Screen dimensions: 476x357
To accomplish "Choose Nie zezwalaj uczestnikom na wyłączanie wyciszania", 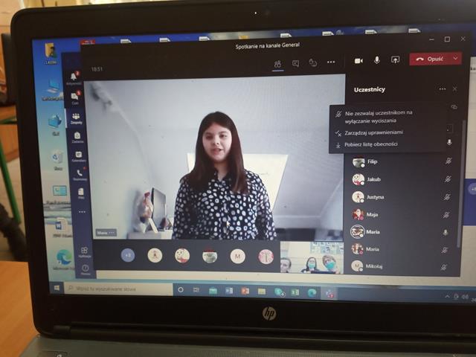I will 379,116.
